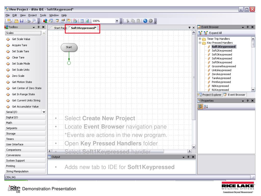Screen dimensions: 261x196
Task: Click the Alphabetical sort icon in Properties
Action: click(x=206, y=106)
